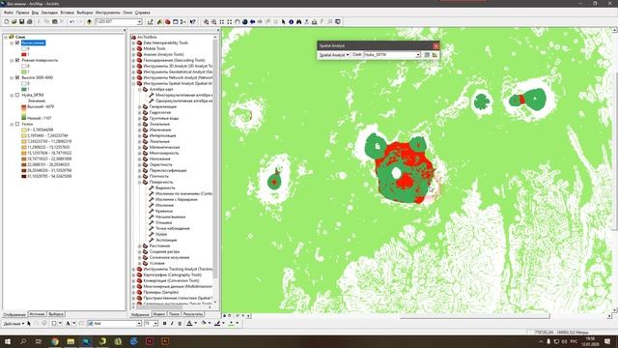
Task: Toggle the Ровная поверхность layer checkbox
Action: 17,60
